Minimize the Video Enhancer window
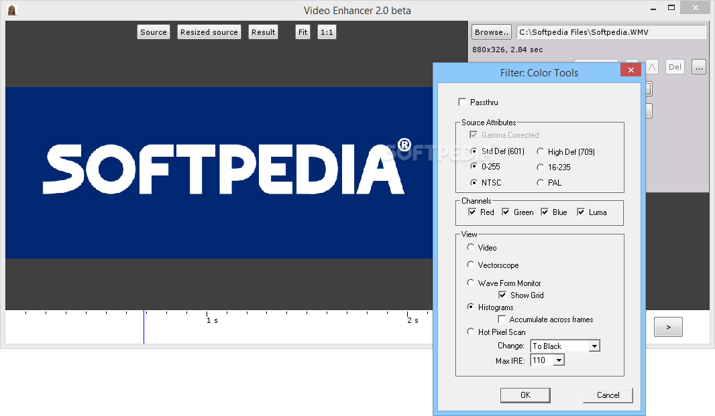 [653, 8]
